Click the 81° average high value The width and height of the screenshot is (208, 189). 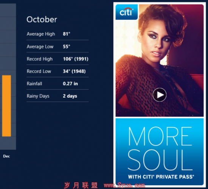67,34
